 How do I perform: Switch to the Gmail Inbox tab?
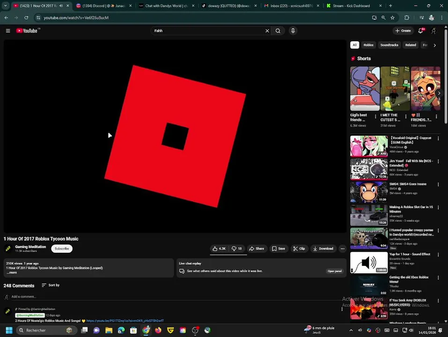[x=291, y=6]
